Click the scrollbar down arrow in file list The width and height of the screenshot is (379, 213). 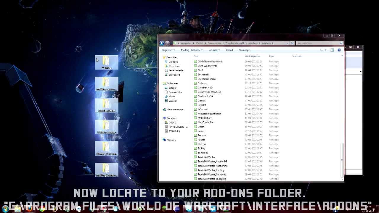click(x=343, y=179)
